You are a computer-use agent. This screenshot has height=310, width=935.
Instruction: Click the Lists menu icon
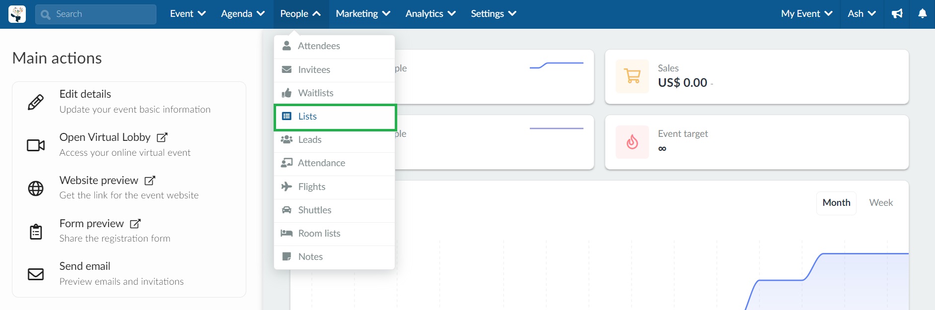[x=287, y=116]
